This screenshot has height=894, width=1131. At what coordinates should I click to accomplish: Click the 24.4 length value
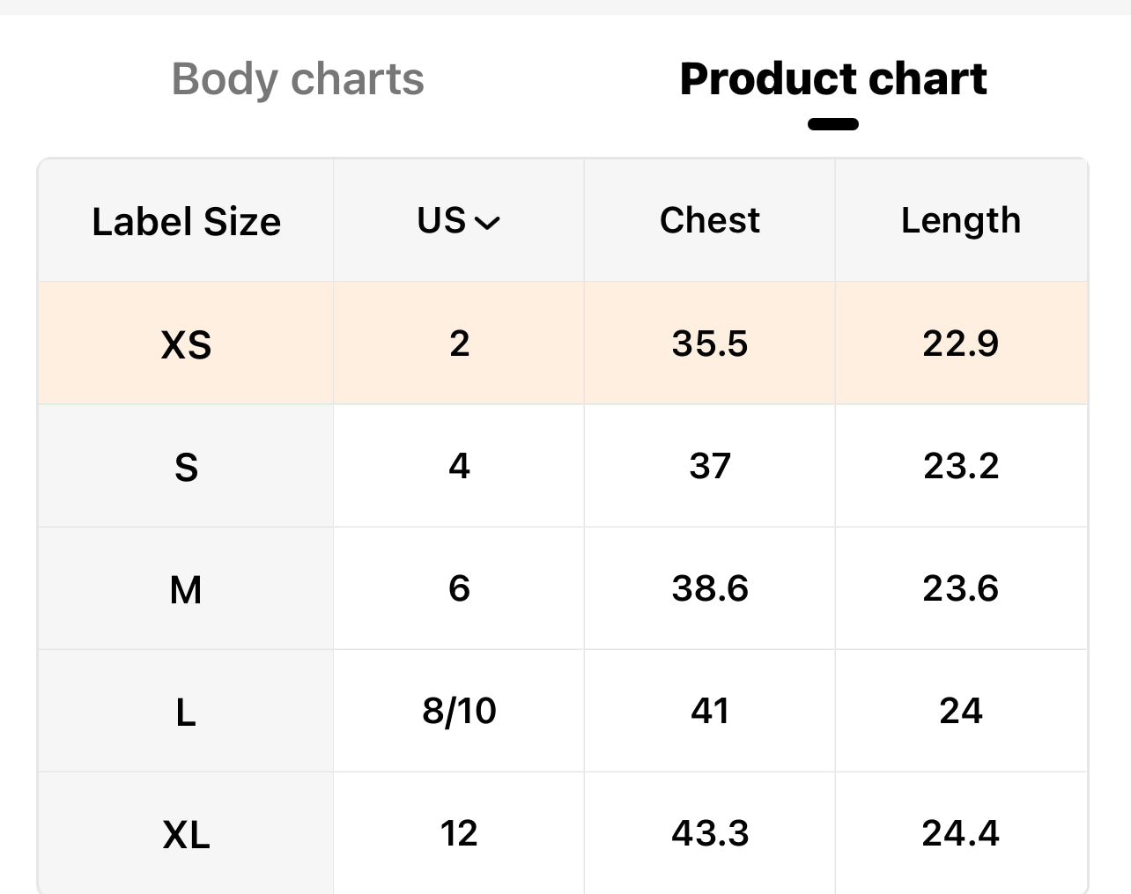[x=960, y=833]
